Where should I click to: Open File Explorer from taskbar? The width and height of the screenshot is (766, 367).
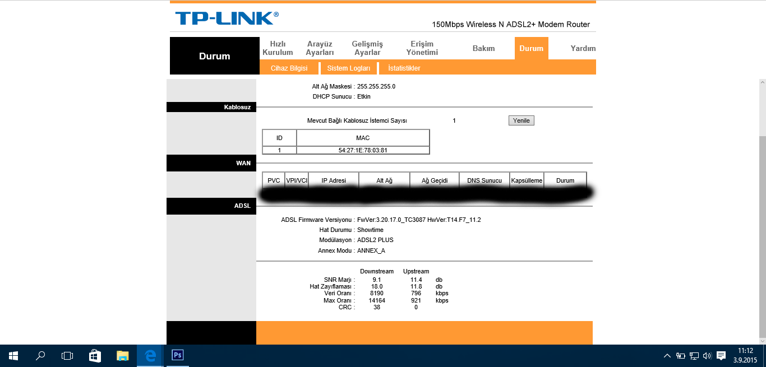pos(122,356)
